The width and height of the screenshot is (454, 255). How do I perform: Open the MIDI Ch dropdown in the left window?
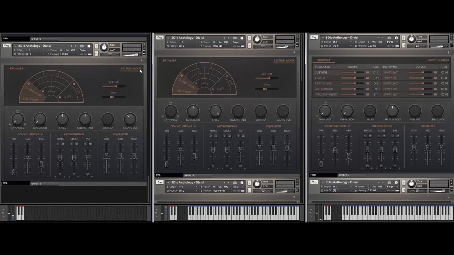point(30,54)
